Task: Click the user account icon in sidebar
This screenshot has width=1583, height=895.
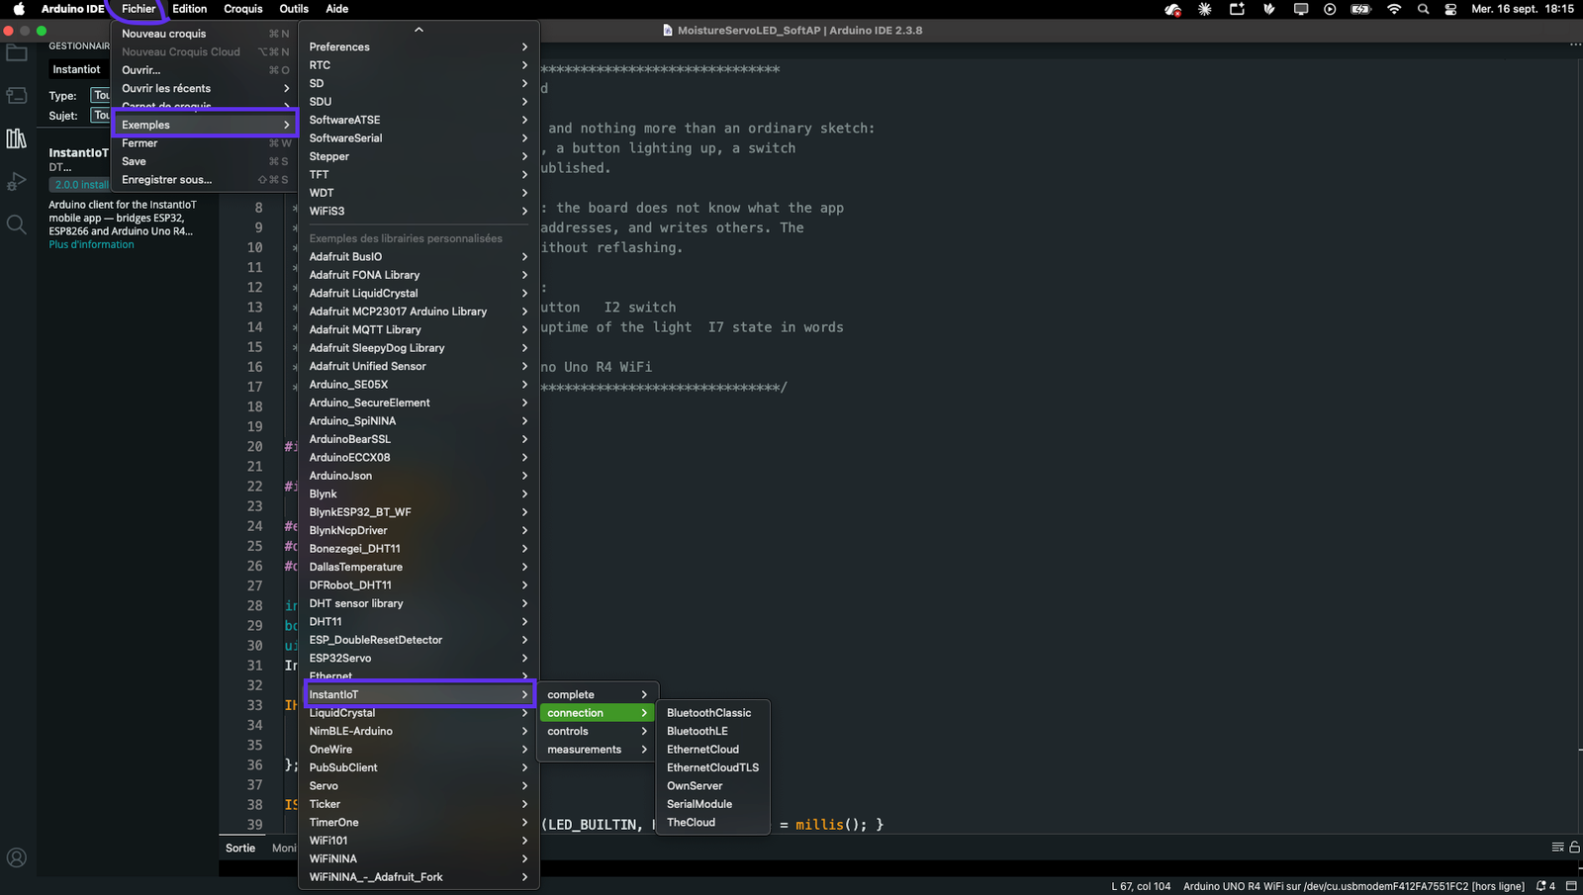Action: 17,857
